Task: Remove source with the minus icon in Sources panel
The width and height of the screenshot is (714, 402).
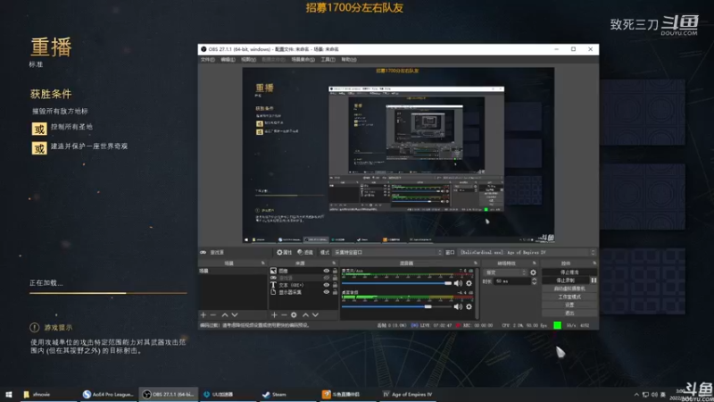Action: pos(284,315)
